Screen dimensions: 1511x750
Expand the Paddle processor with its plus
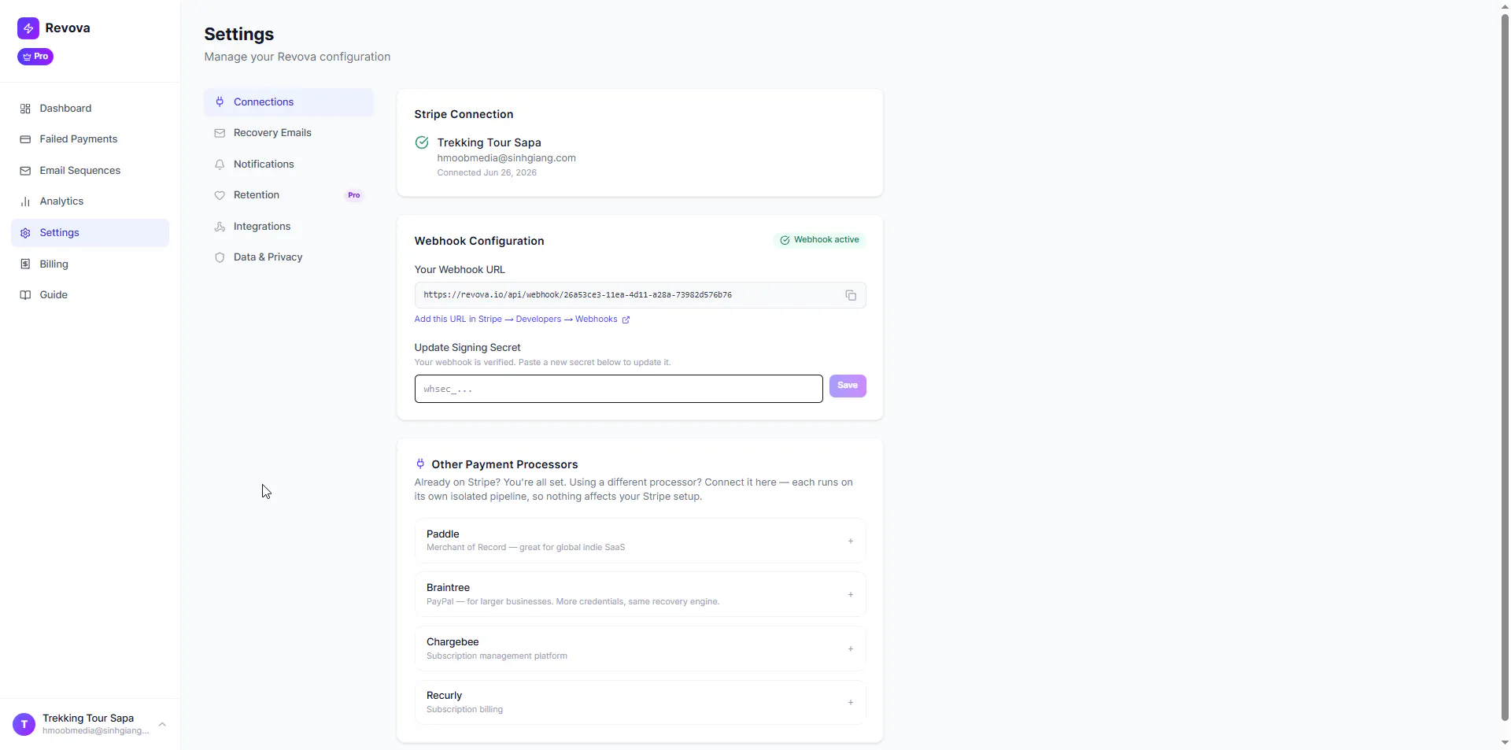click(851, 541)
